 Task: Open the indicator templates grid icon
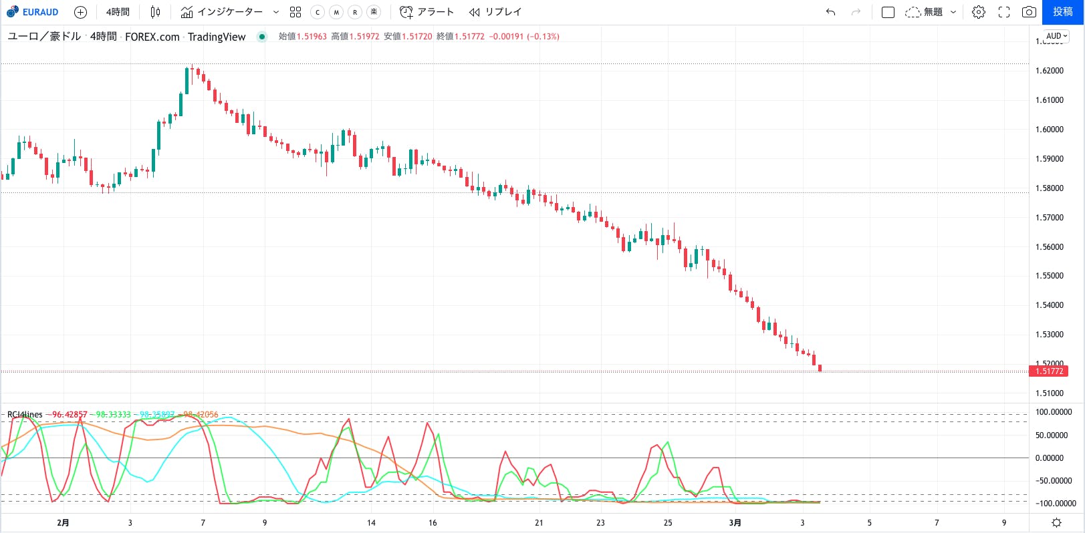[x=295, y=12]
